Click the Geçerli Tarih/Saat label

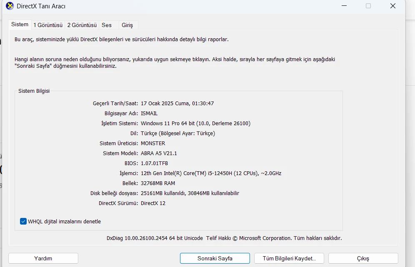(x=115, y=103)
